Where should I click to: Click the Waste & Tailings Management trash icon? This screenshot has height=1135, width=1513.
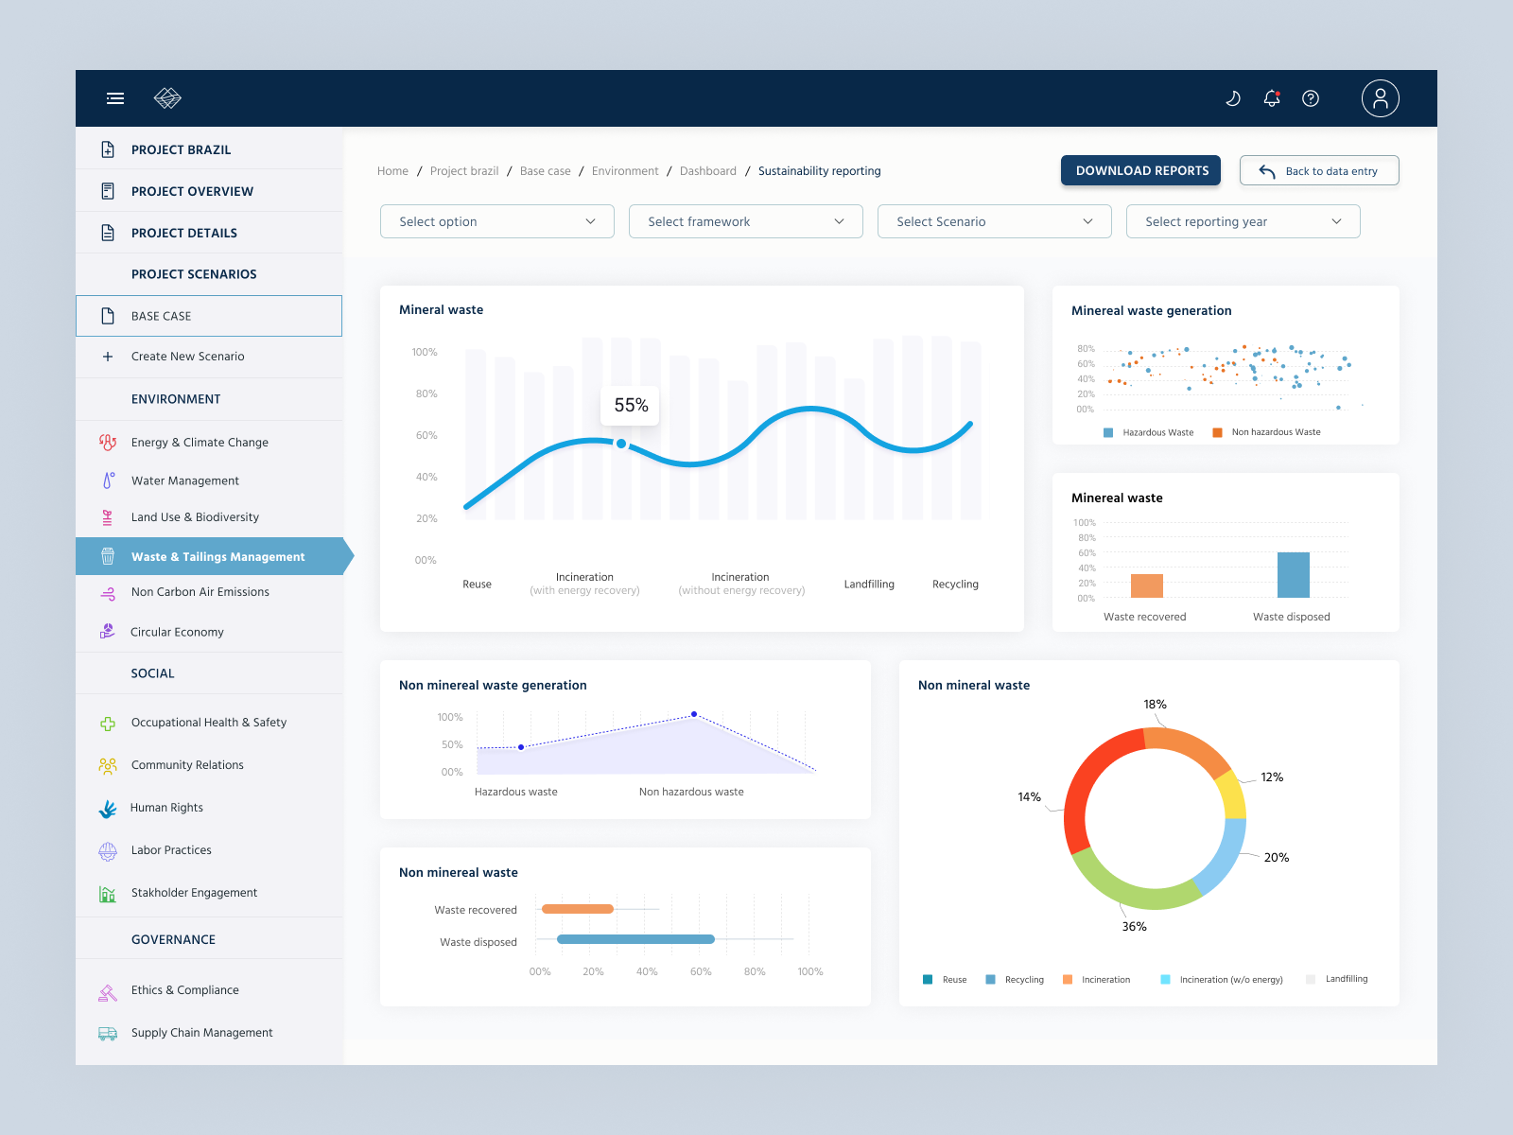(107, 556)
